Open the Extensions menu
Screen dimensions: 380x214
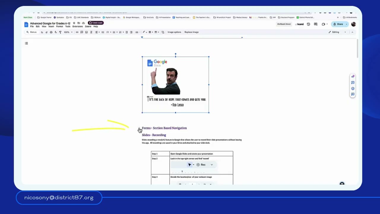[x=77, y=26]
